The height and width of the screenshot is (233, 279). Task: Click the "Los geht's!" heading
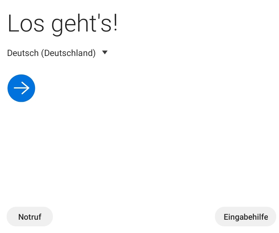[x=63, y=24]
